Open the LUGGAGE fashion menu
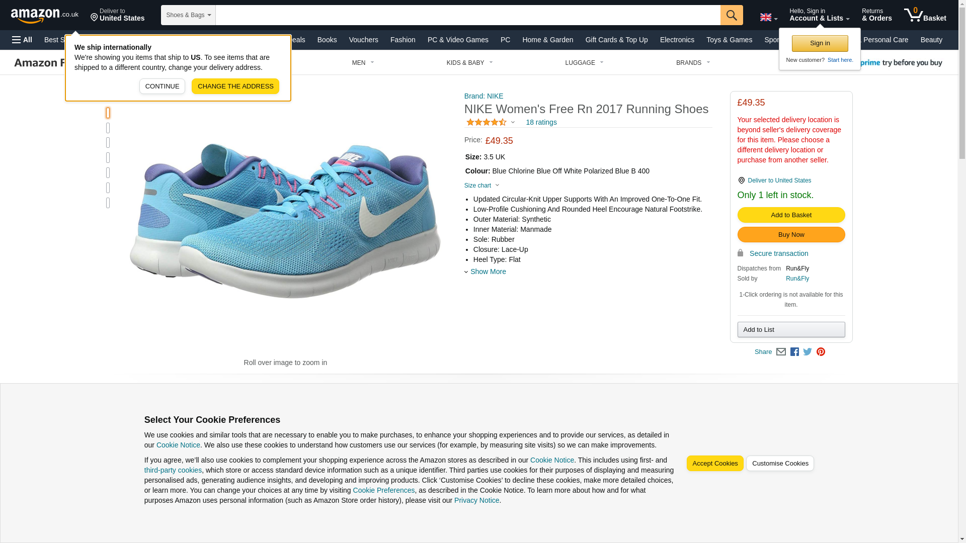 (x=584, y=63)
